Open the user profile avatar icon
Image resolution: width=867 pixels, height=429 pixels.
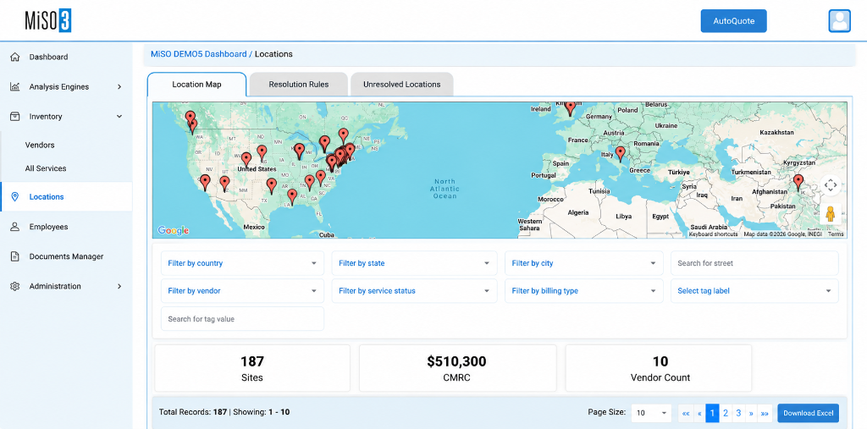click(x=839, y=21)
